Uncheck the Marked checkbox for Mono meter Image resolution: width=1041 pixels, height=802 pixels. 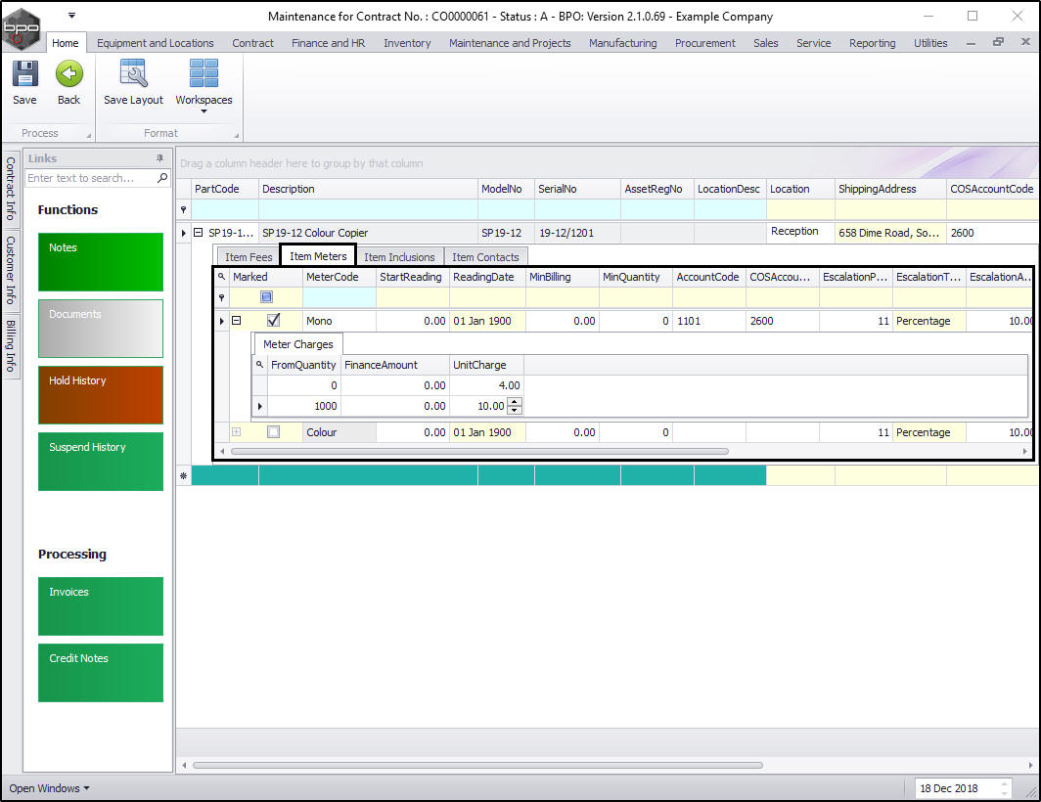(274, 321)
